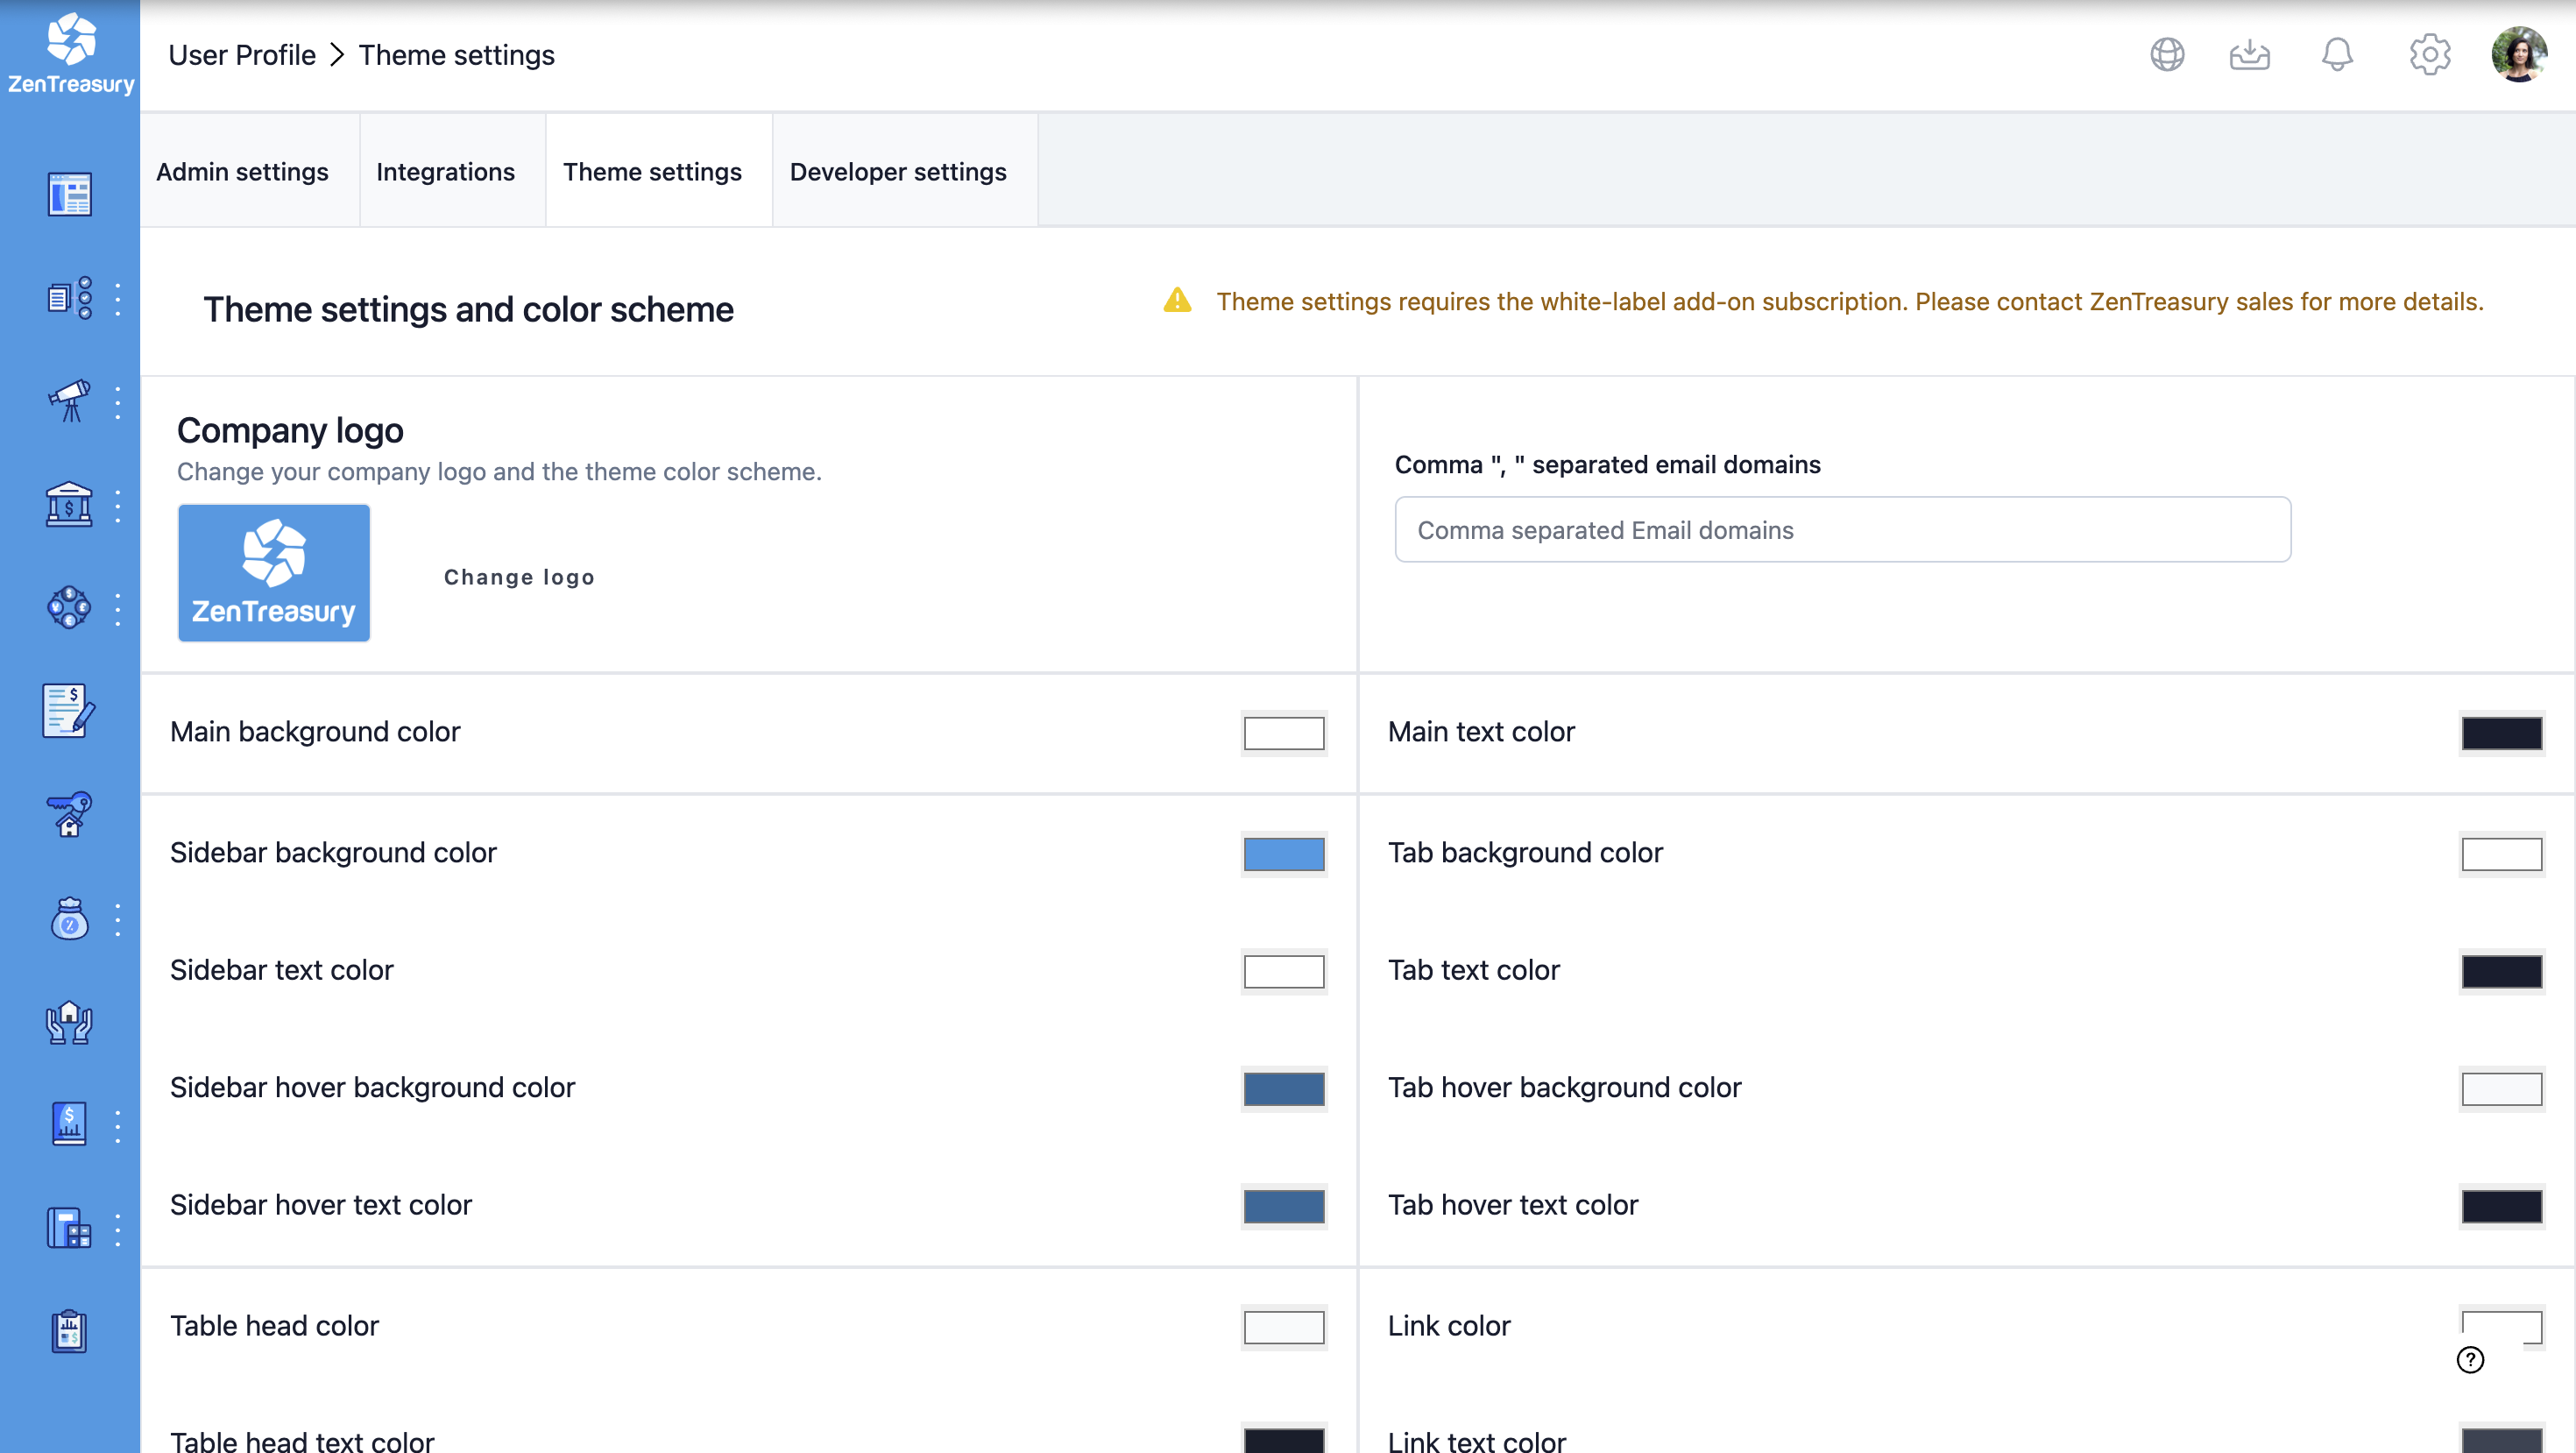Open the clipboard report sidebar icon

69,1332
